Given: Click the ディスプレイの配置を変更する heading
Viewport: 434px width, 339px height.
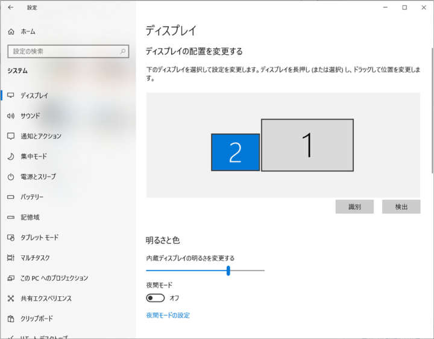Looking at the screenshot, I should point(194,51).
